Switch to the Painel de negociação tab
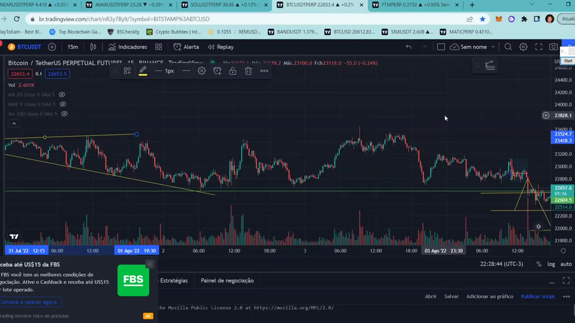The width and height of the screenshot is (575, 323). click(227, 280)
